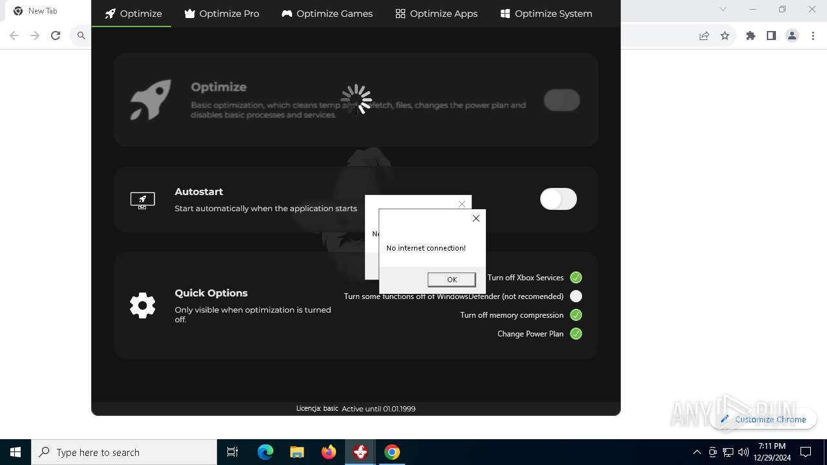Click the volume tray icon
This screenshot has width=827, height=465.
coord(743,452)
